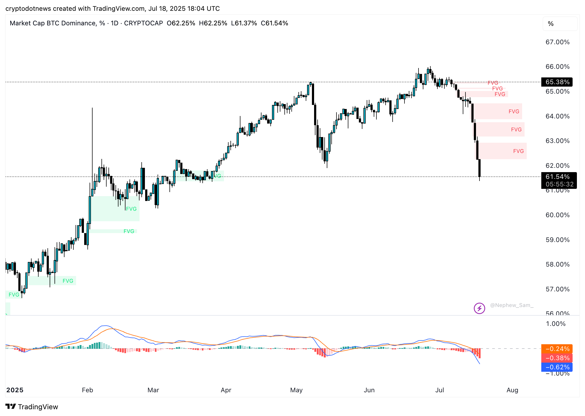The height and width of the screenshot is (416, 585).
Task: Click the 1D interval in chart header
Action: pos(114,23)
